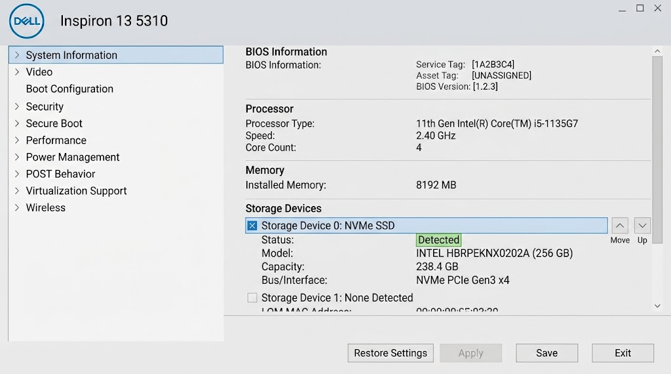Expand the System Information chevron

[x=16, y=55]
